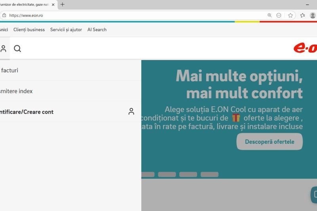
Task: Open the browser favorites list icon
Action: 303,15
